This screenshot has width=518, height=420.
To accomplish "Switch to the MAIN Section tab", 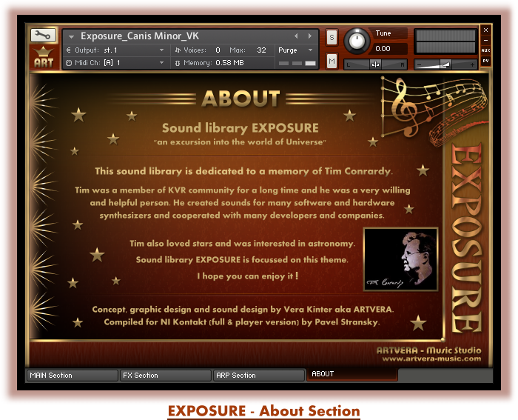I will pos(71,376).
